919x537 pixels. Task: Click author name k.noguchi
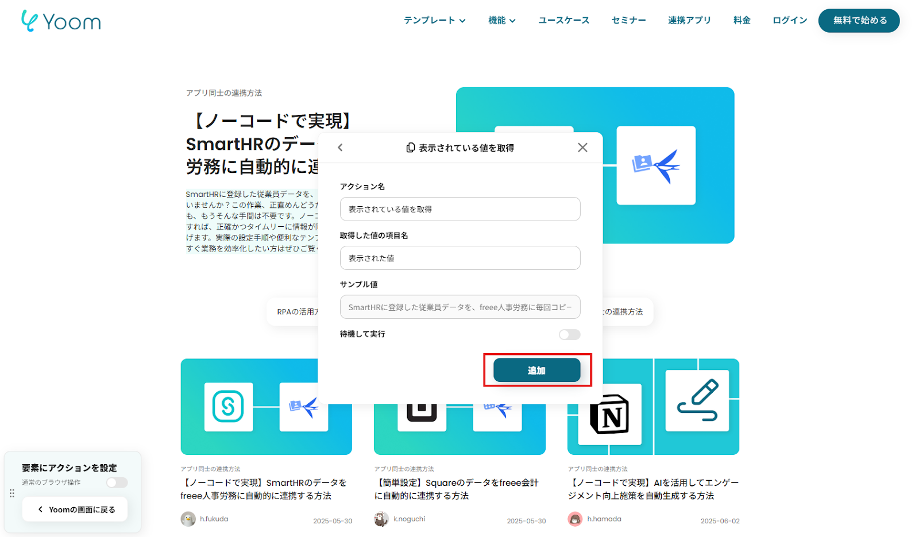410,519
